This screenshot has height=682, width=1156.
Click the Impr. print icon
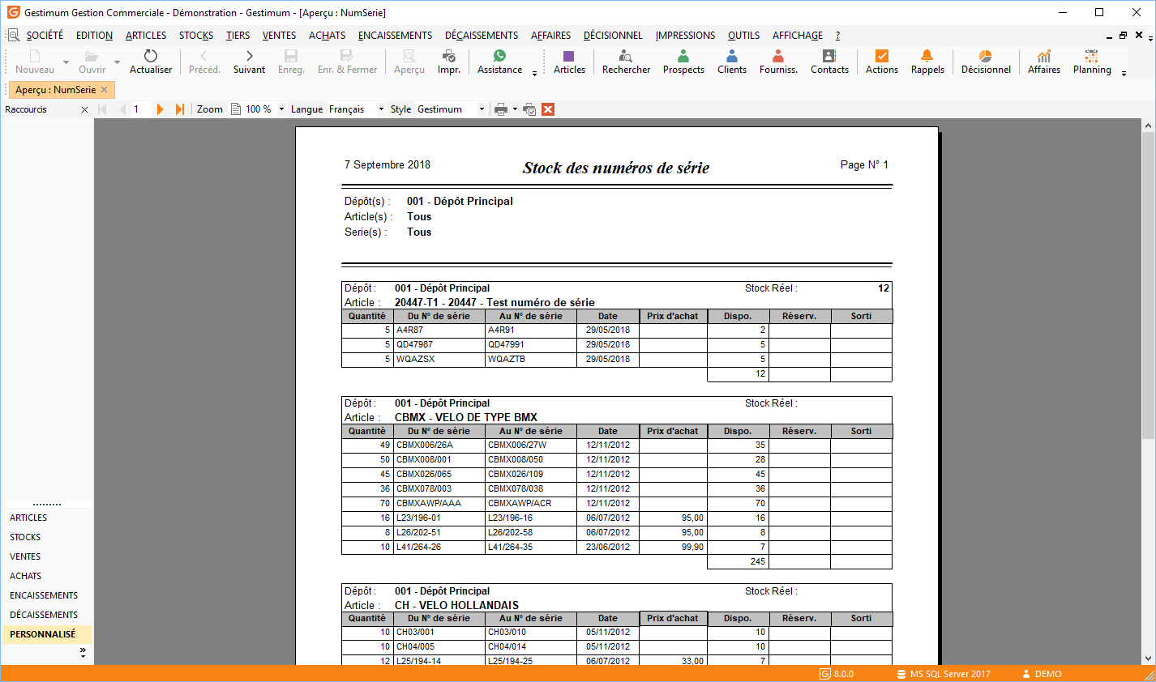[x=449, y=56]
